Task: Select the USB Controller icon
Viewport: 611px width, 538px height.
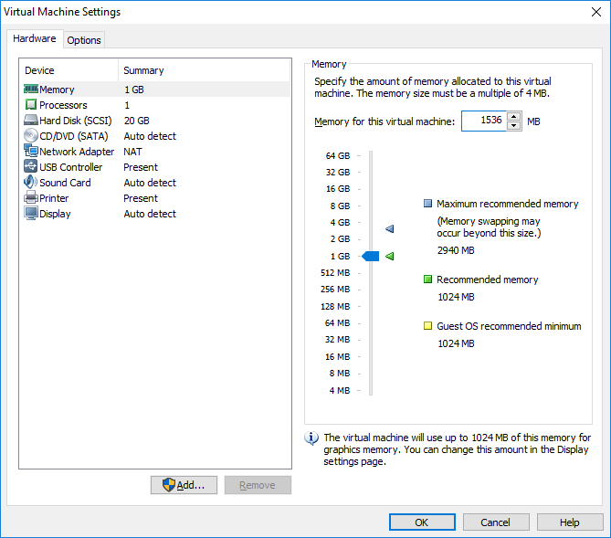Action: click(x=31, y=166)
